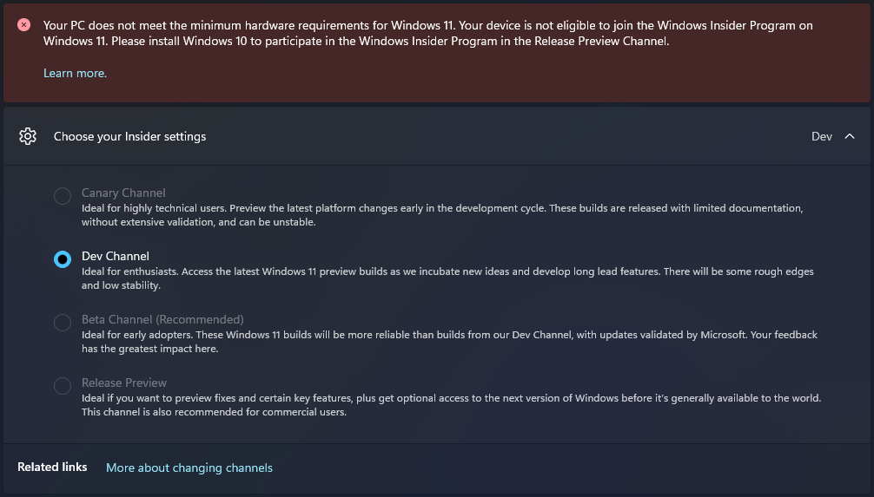Click the Canary Channel description paragraph
874x497 pixels.
441,215
